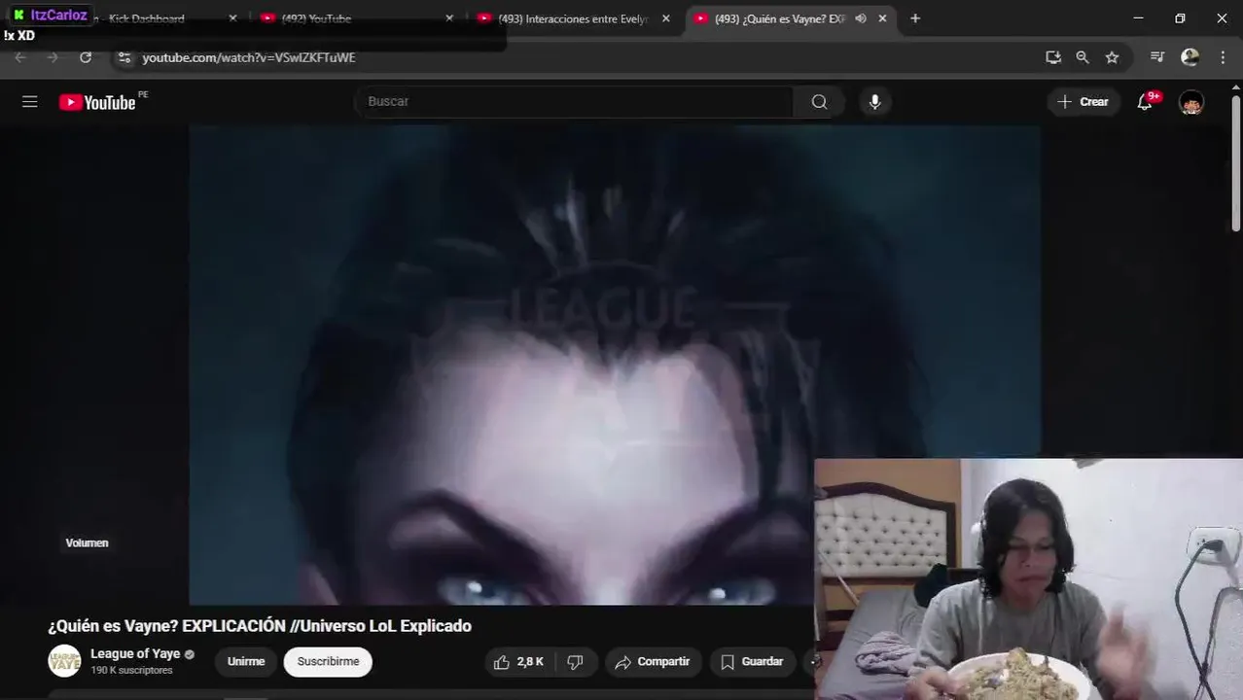Image resolution: width=1243 pixels, height=700 pixels.
Task: Click the 190 K suscriptores text
Action: point(131,671)
